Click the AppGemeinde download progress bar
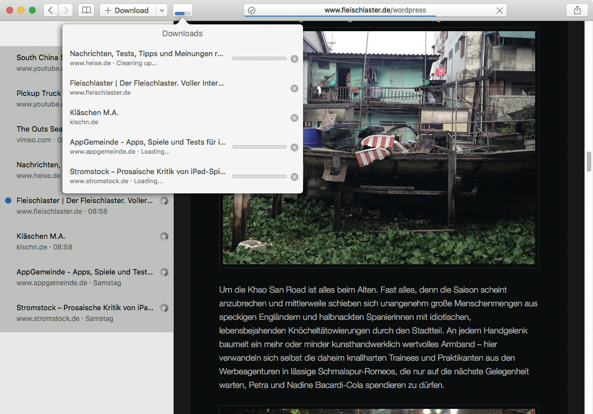 click(259, 147)
